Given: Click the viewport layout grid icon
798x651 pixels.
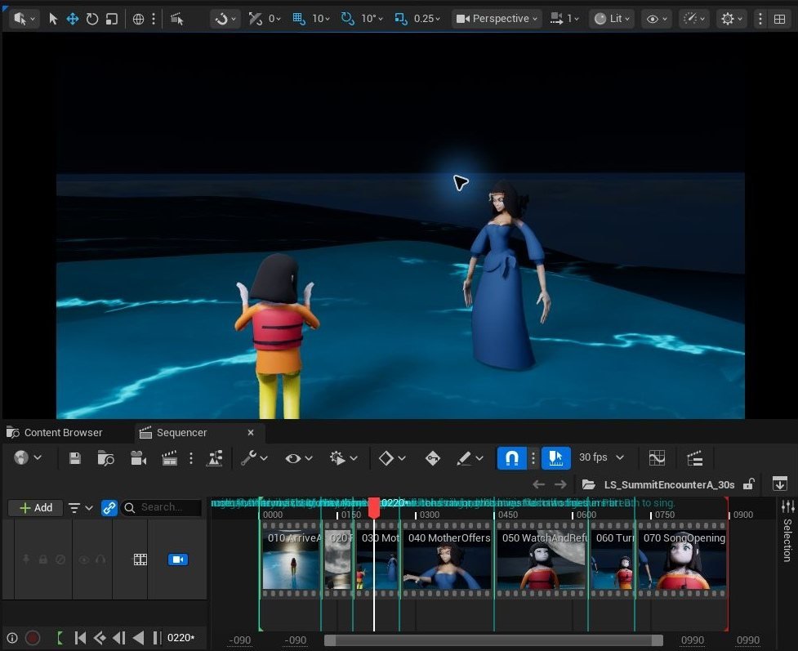Looking at the screenshot, I should point(779,19).
